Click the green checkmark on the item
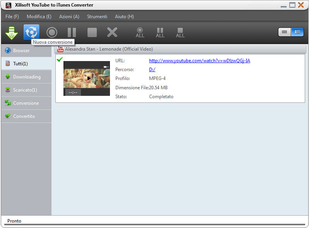Viewport: 309px width, 228px height. [60, 59]
